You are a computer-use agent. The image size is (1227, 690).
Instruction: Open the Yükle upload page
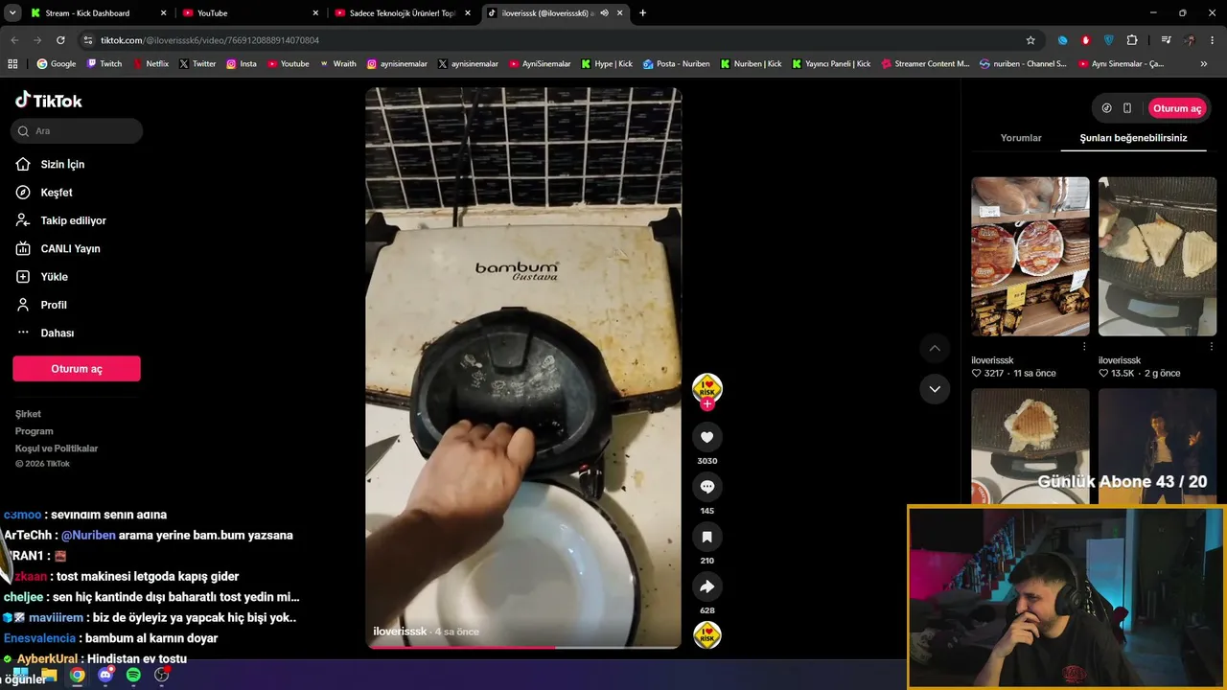[x=41, y=277]
